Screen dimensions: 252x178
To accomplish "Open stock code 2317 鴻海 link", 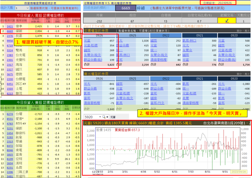I will point(10,64).
